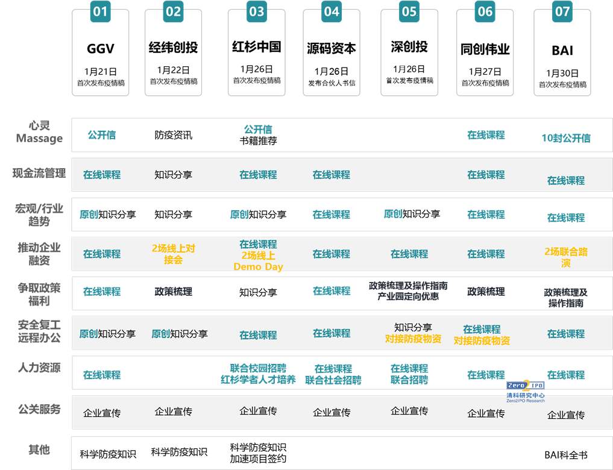Click 对接防疫物资 in 深创投 column
Image resolution: width=613 pixels, height=470 pixels.
coord(413,339)
